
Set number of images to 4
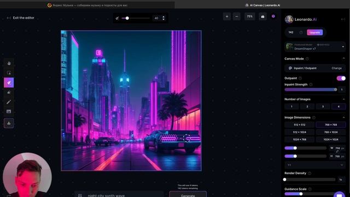339,107
